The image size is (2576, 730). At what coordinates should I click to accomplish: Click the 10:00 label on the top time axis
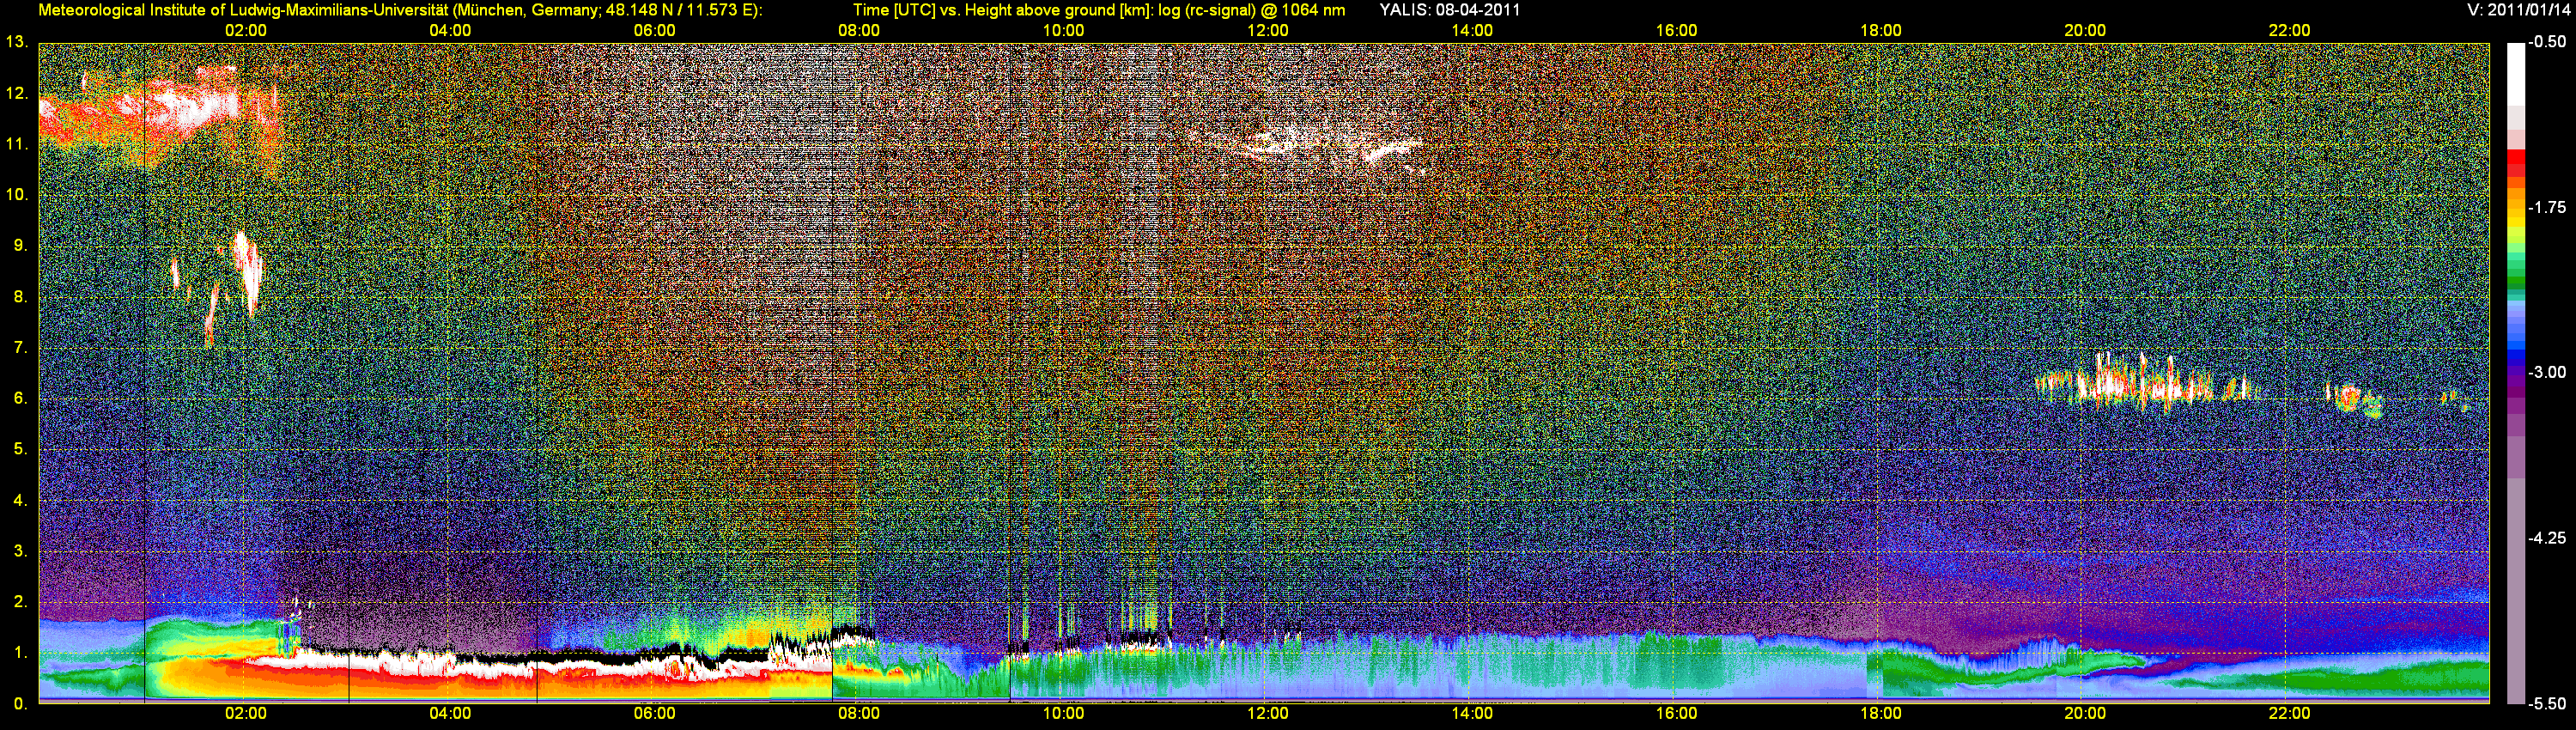[x=1063, y=31]
